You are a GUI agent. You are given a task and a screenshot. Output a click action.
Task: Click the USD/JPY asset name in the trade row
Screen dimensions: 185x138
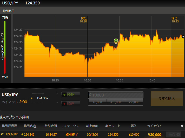(x=12, y=134)
